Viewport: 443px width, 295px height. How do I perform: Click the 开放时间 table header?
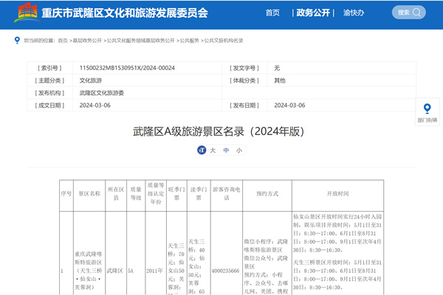[337, 194]
